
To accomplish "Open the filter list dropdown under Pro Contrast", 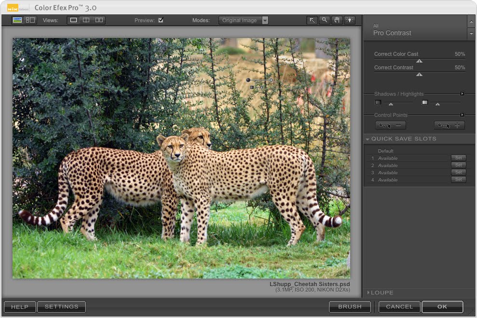I will tap(471, 34).
